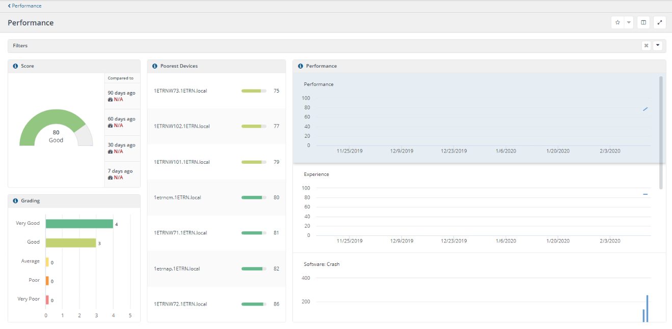Click the split layout view icon
The image size is (672, 329).
(x=643, y=22)
